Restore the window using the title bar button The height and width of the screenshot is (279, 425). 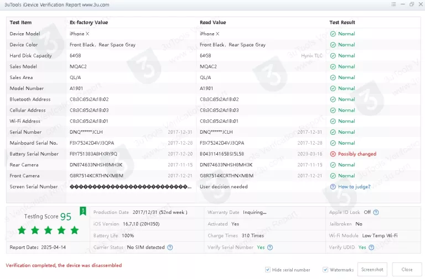[411, 4]
